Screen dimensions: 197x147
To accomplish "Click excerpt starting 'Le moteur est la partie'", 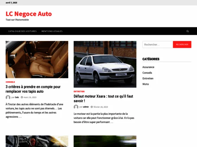I will click(x=104, y=118).
